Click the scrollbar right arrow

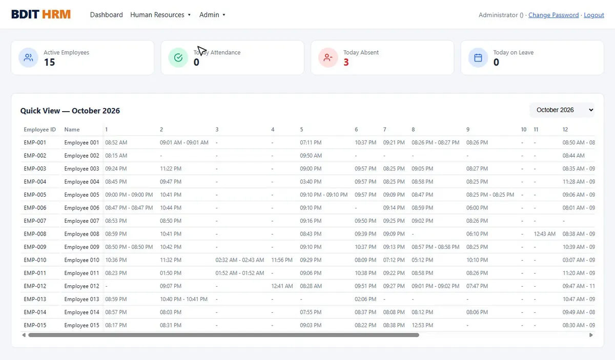pos(591,335)
